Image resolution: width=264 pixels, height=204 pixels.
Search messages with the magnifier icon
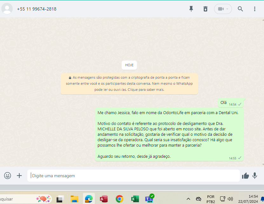pyautogui.click(x=240, y=9)
